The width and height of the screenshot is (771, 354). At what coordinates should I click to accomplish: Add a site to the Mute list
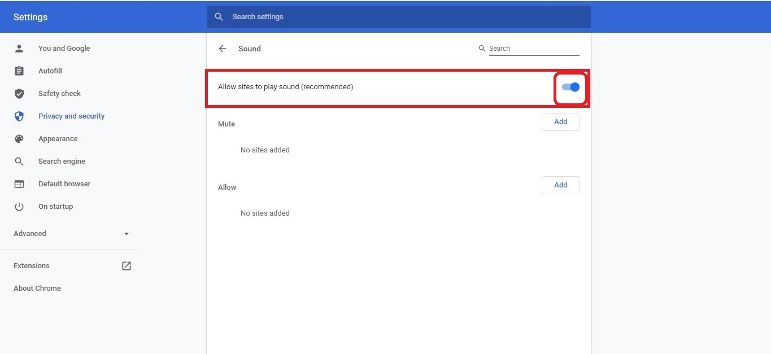point(560,121)
